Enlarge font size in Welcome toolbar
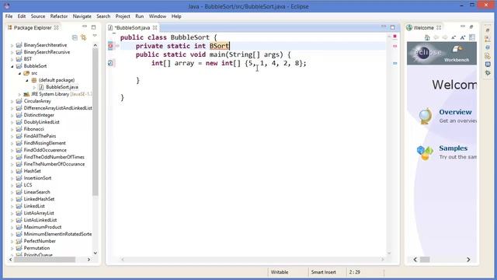Viewport: 497px width, 280px height. 463,37
